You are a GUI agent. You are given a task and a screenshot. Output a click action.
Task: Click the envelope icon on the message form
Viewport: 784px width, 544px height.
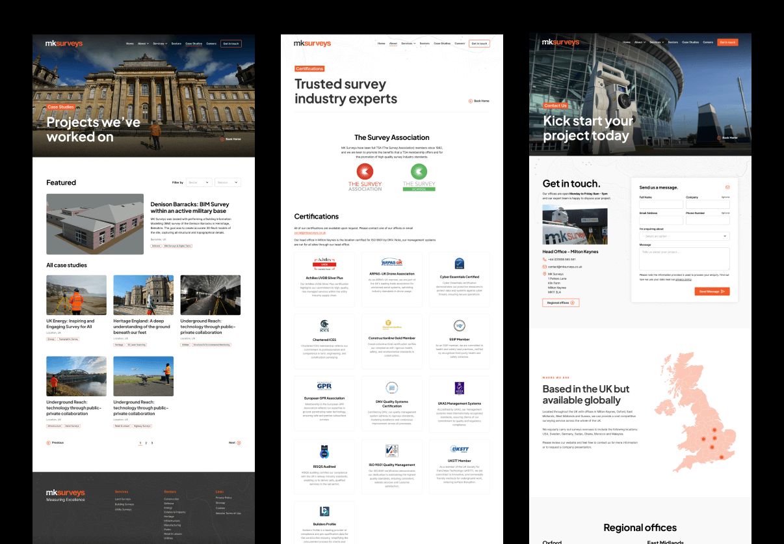(727, 187)
